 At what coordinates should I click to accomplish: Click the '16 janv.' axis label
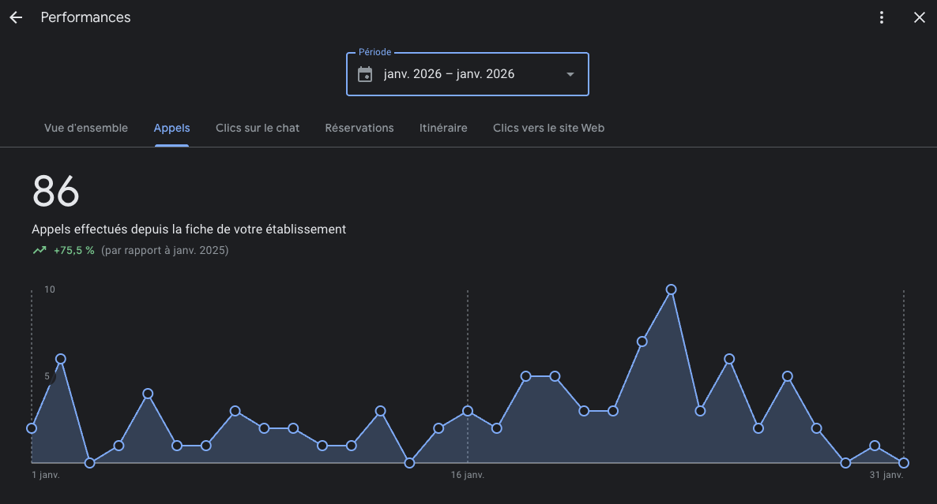468,476
